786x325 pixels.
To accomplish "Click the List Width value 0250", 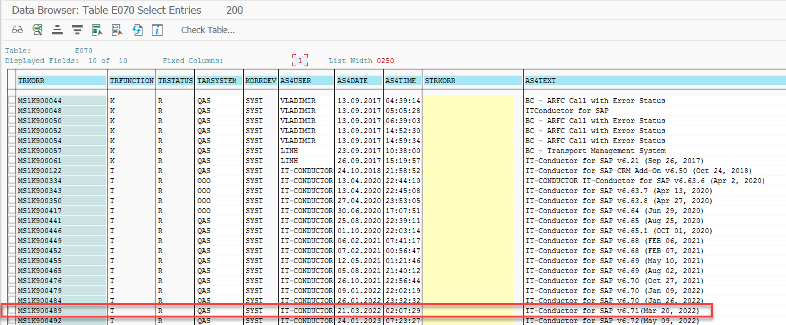I will 385,61.
